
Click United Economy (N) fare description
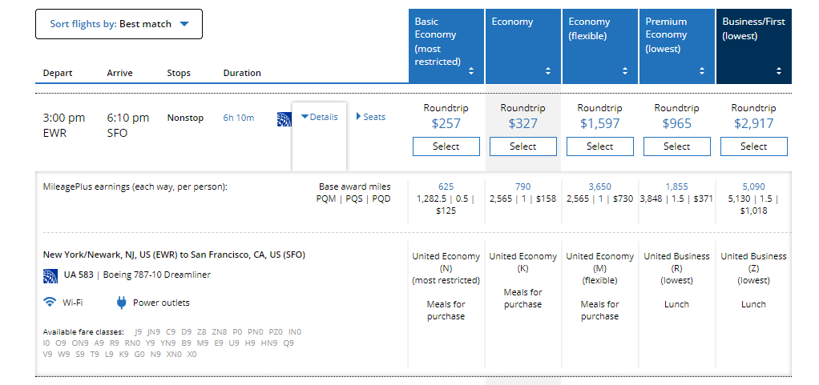tap(446, 268)
